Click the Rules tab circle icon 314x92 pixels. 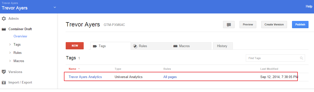pos(135,46)
